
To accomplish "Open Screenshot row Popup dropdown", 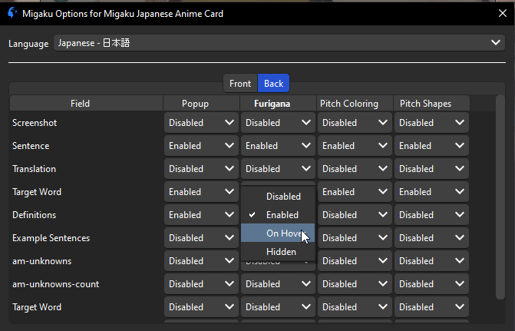I will point(201,123).
